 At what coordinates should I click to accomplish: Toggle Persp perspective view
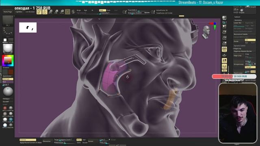(224, 49)
